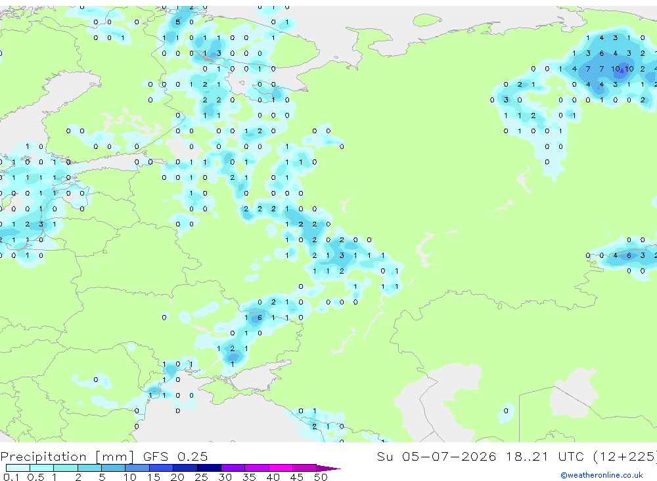Click the "(12+225)" forecast offset text
Viewport: 657px width, 481px height.
pos(625,456)
